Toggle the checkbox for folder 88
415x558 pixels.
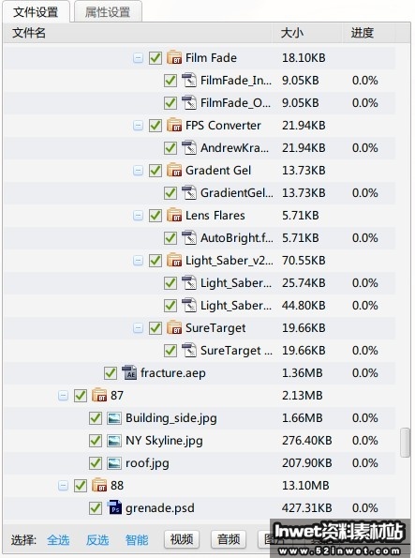pos(80,486)
